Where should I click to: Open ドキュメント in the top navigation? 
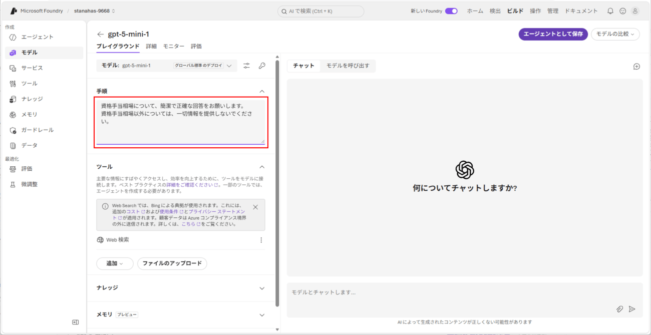pos(581,11)
